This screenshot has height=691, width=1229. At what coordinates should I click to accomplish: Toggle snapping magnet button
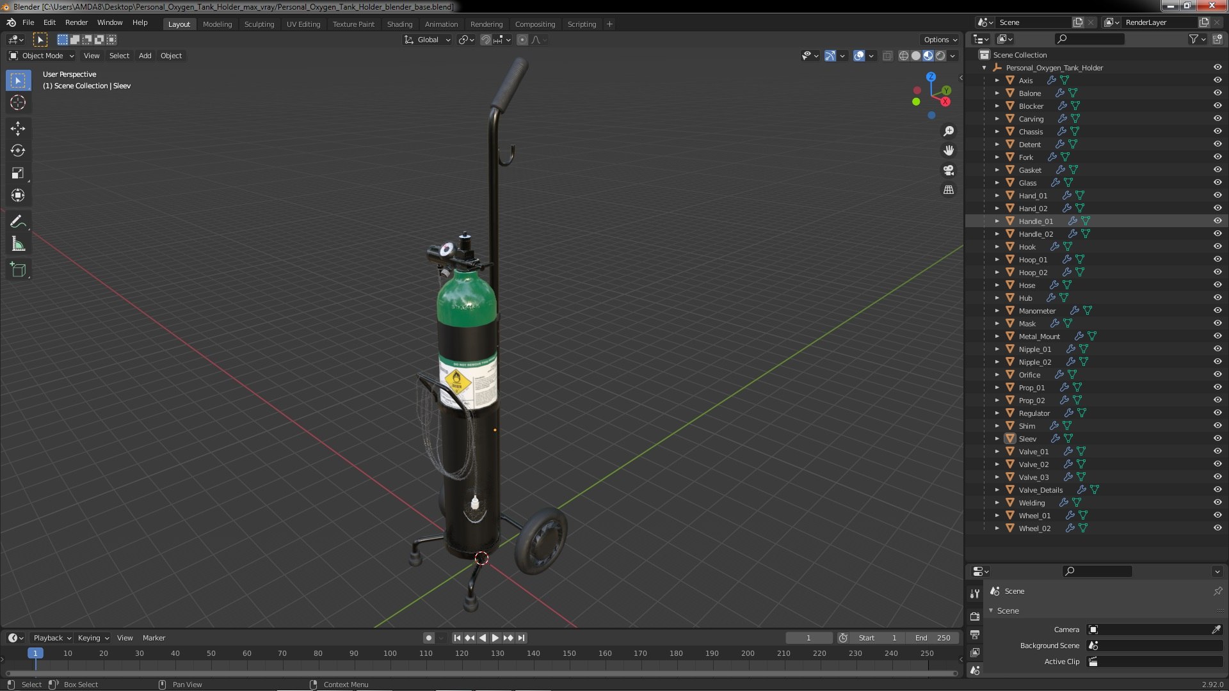click(486, 40)
